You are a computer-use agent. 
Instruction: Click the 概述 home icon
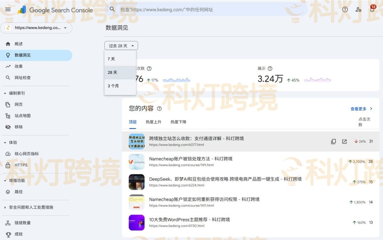8,44
